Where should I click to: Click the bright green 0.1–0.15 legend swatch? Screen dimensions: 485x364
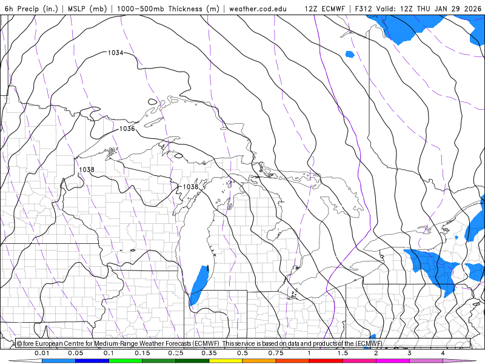click(x=125, y=361)
